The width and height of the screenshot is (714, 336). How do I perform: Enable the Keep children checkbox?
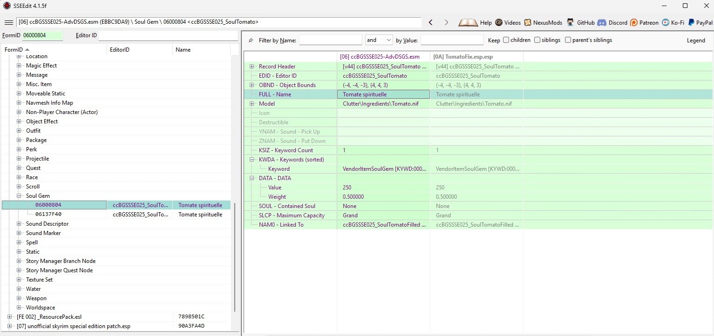[x=506, y=40]
